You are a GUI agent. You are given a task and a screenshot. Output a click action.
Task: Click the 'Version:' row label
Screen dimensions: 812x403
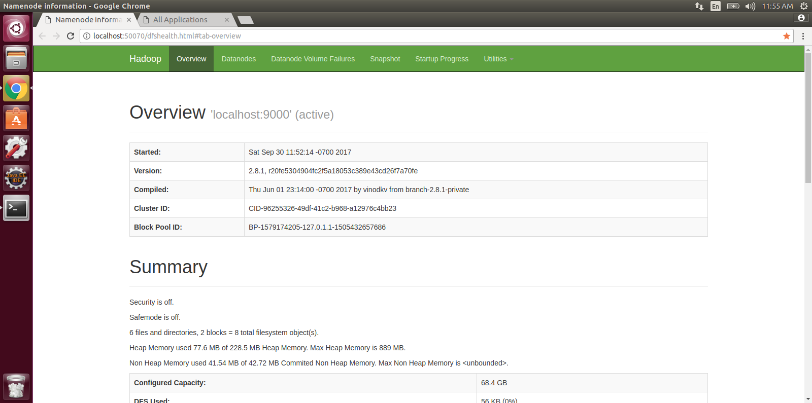(148, 171)
